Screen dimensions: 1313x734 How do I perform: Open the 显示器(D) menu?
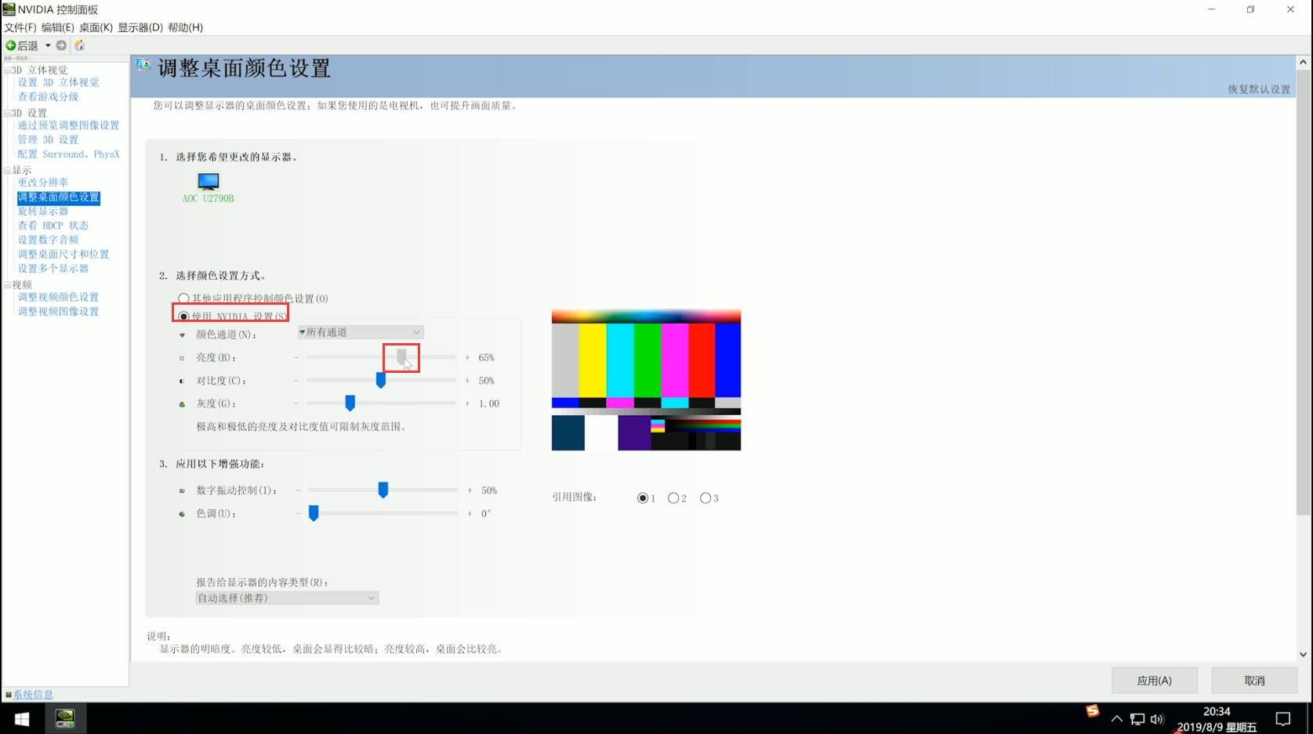click(140, 27)
